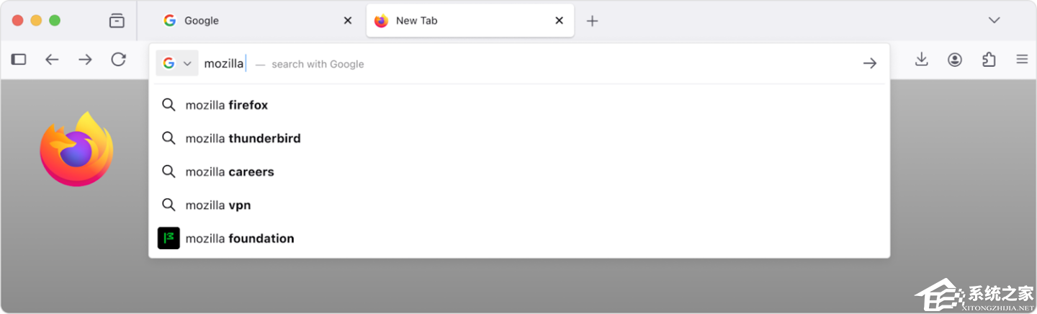
Task: Open the account profile icon
Action: click(955, 60)
